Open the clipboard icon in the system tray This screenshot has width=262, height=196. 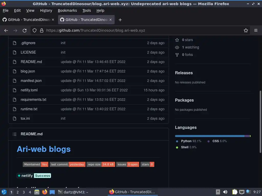point(235,192)
